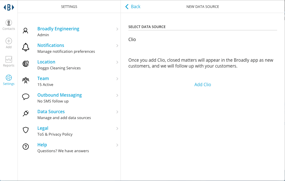
Task: Open the Reports chart icon
Action: point(9,59)
